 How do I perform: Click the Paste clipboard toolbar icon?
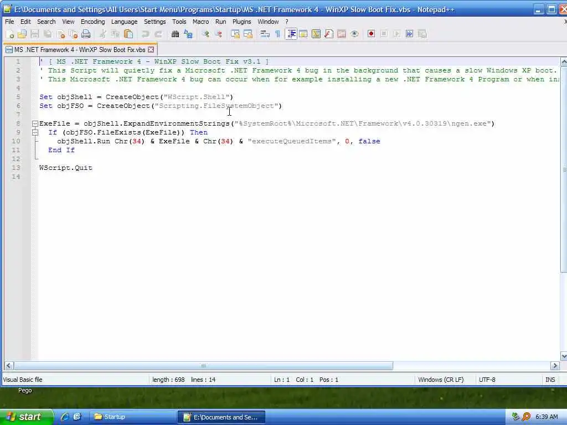pyautogui.click(x=128, y=34)
